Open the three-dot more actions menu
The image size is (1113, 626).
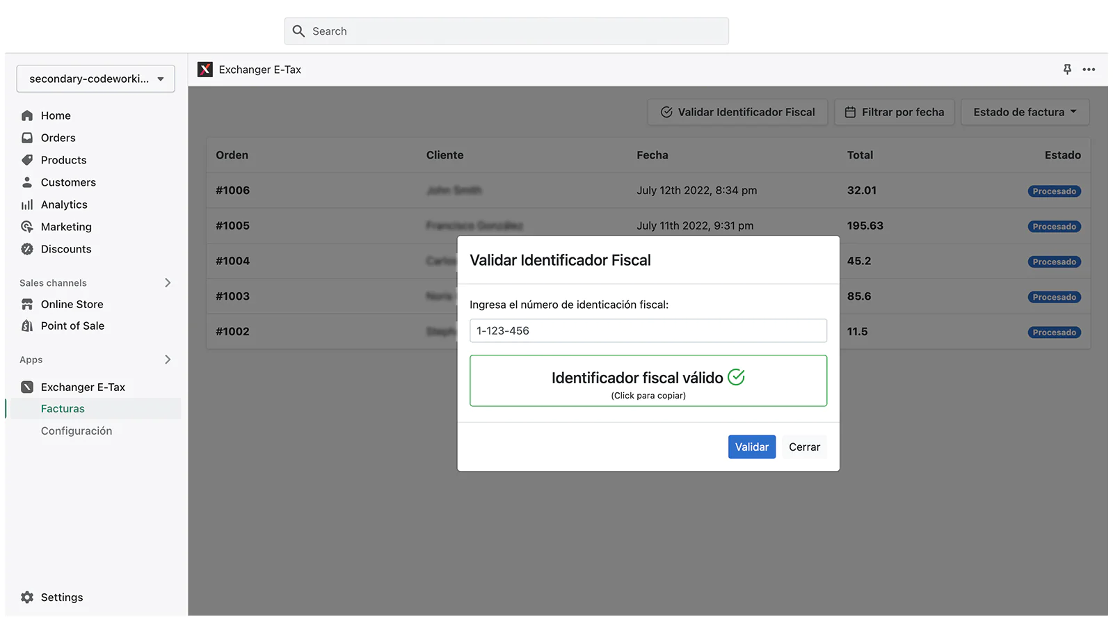pos(1089,70)
